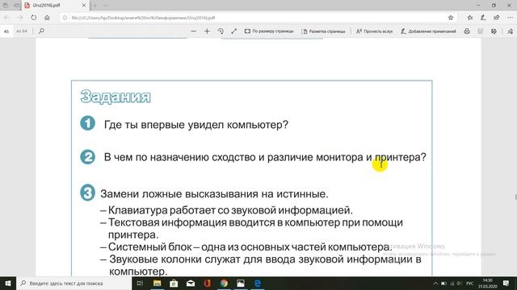Image resolution: width=517 pixels, height=290 pixels.
Task: Click the 'По размеру страницы' button
Action: (x=269, y=31)
